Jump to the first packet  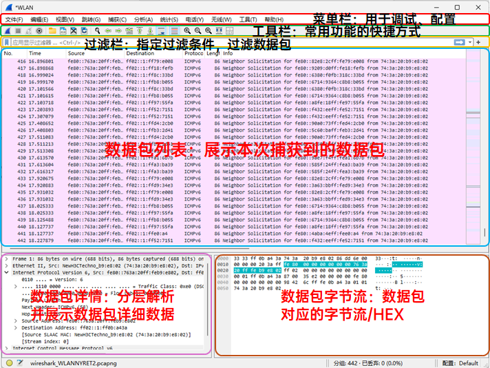(140, 30)
